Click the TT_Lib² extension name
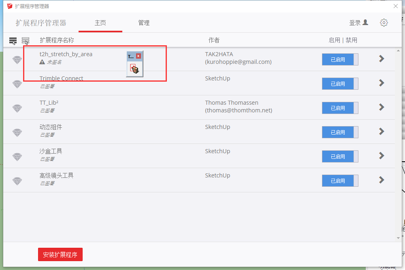Viewport: 405px width, 270px height. tap(49, 103)
